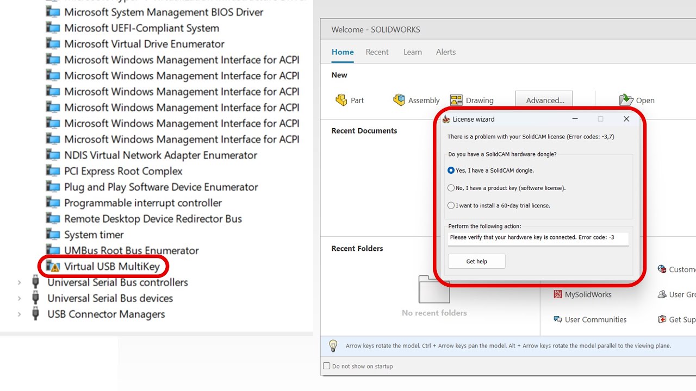Close the License wizard window
The width and height of the screenshot is (696, 391).
point(626,119)
